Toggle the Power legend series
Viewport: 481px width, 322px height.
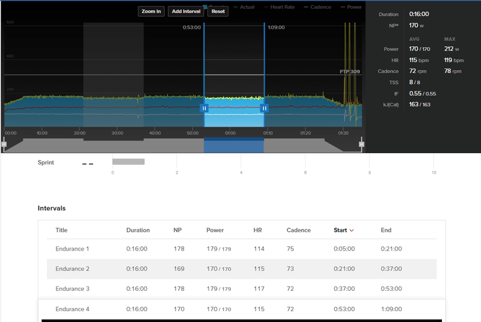(351, 7)
